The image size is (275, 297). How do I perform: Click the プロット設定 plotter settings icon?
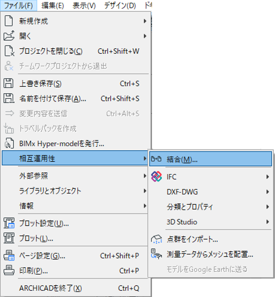tap(9, 223)
